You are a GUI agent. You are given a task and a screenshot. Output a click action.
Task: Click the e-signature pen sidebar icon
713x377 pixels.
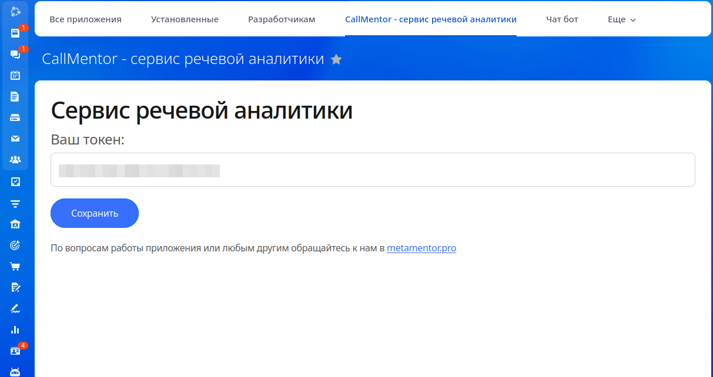15,308
